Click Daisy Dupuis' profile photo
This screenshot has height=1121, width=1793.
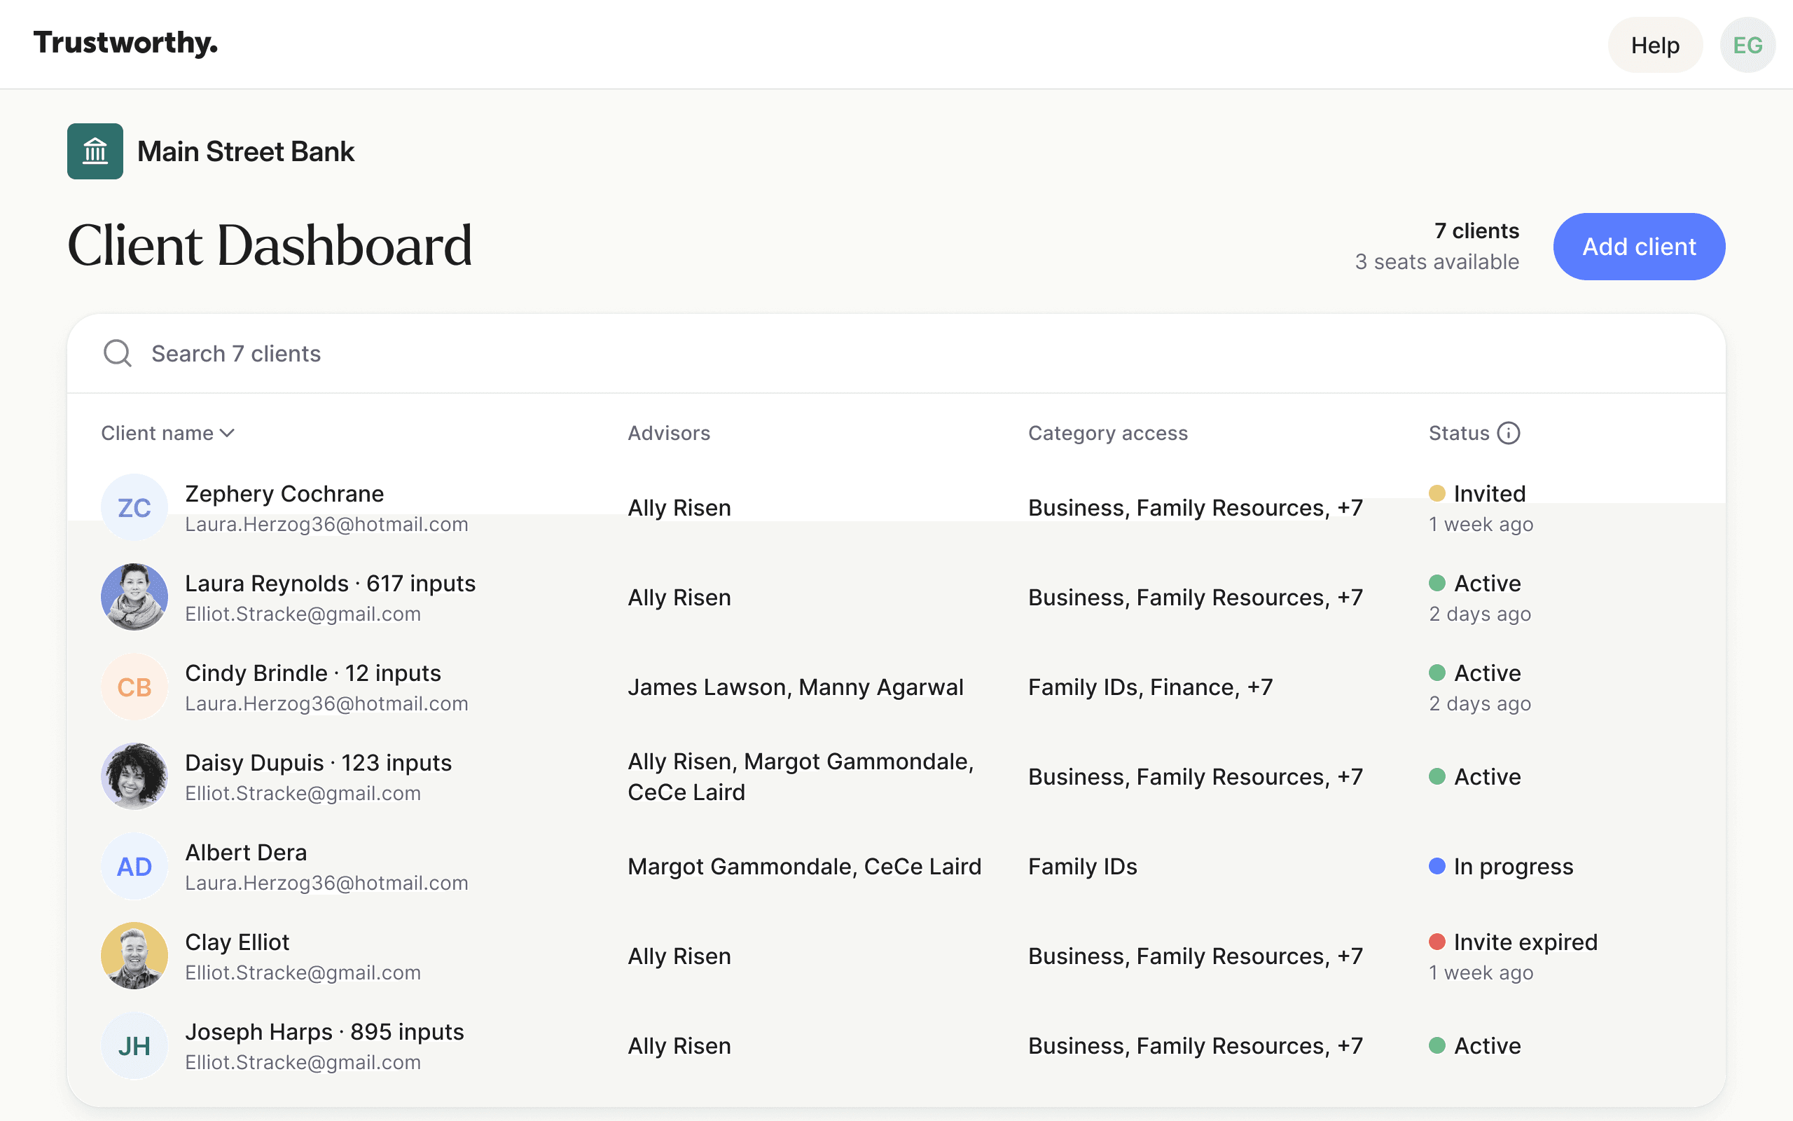pos(134,777)
